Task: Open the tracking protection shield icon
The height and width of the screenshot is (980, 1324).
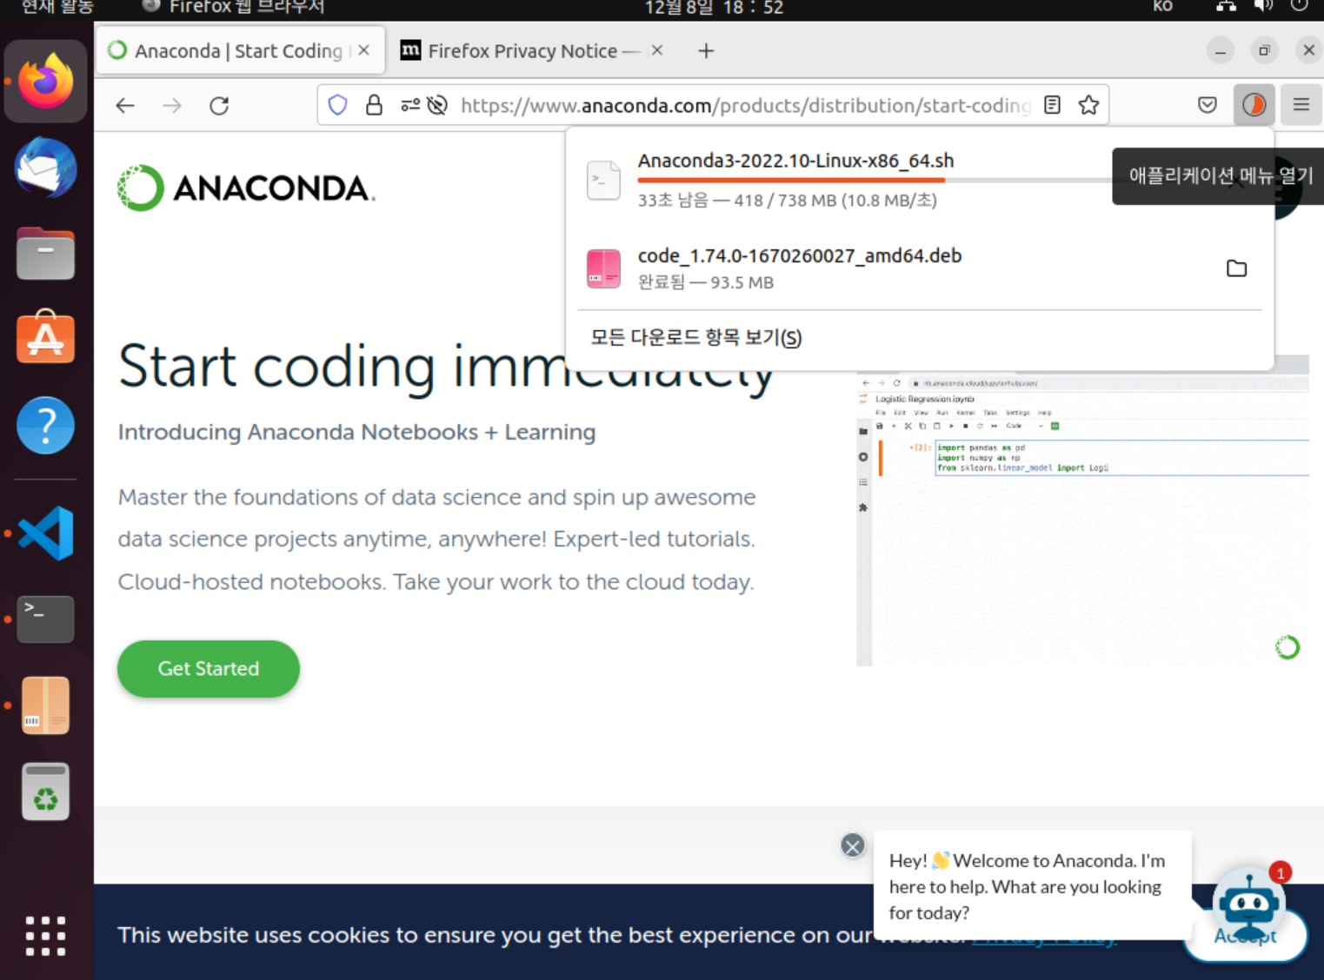Action: [x=337, y=105]
